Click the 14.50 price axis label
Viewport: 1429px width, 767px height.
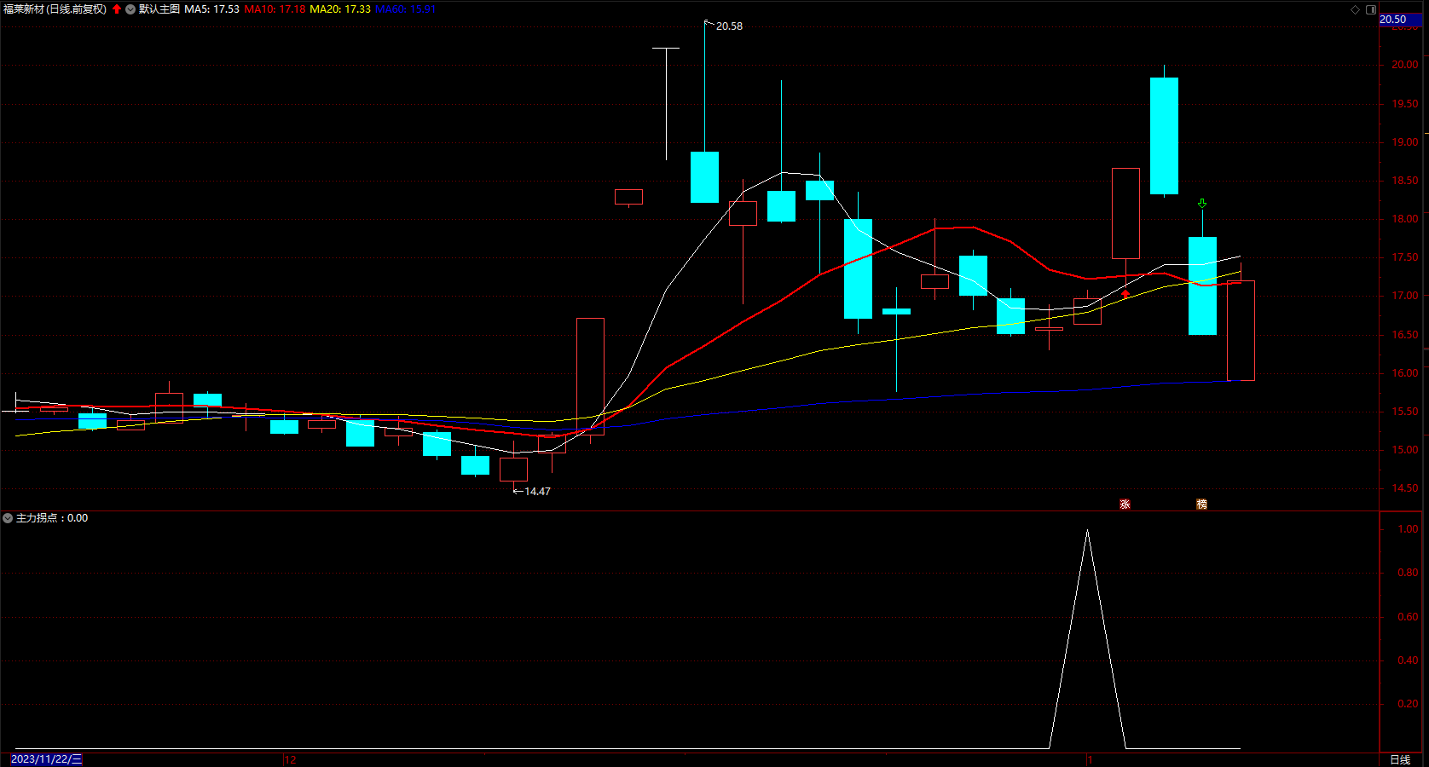[1405, 488]
